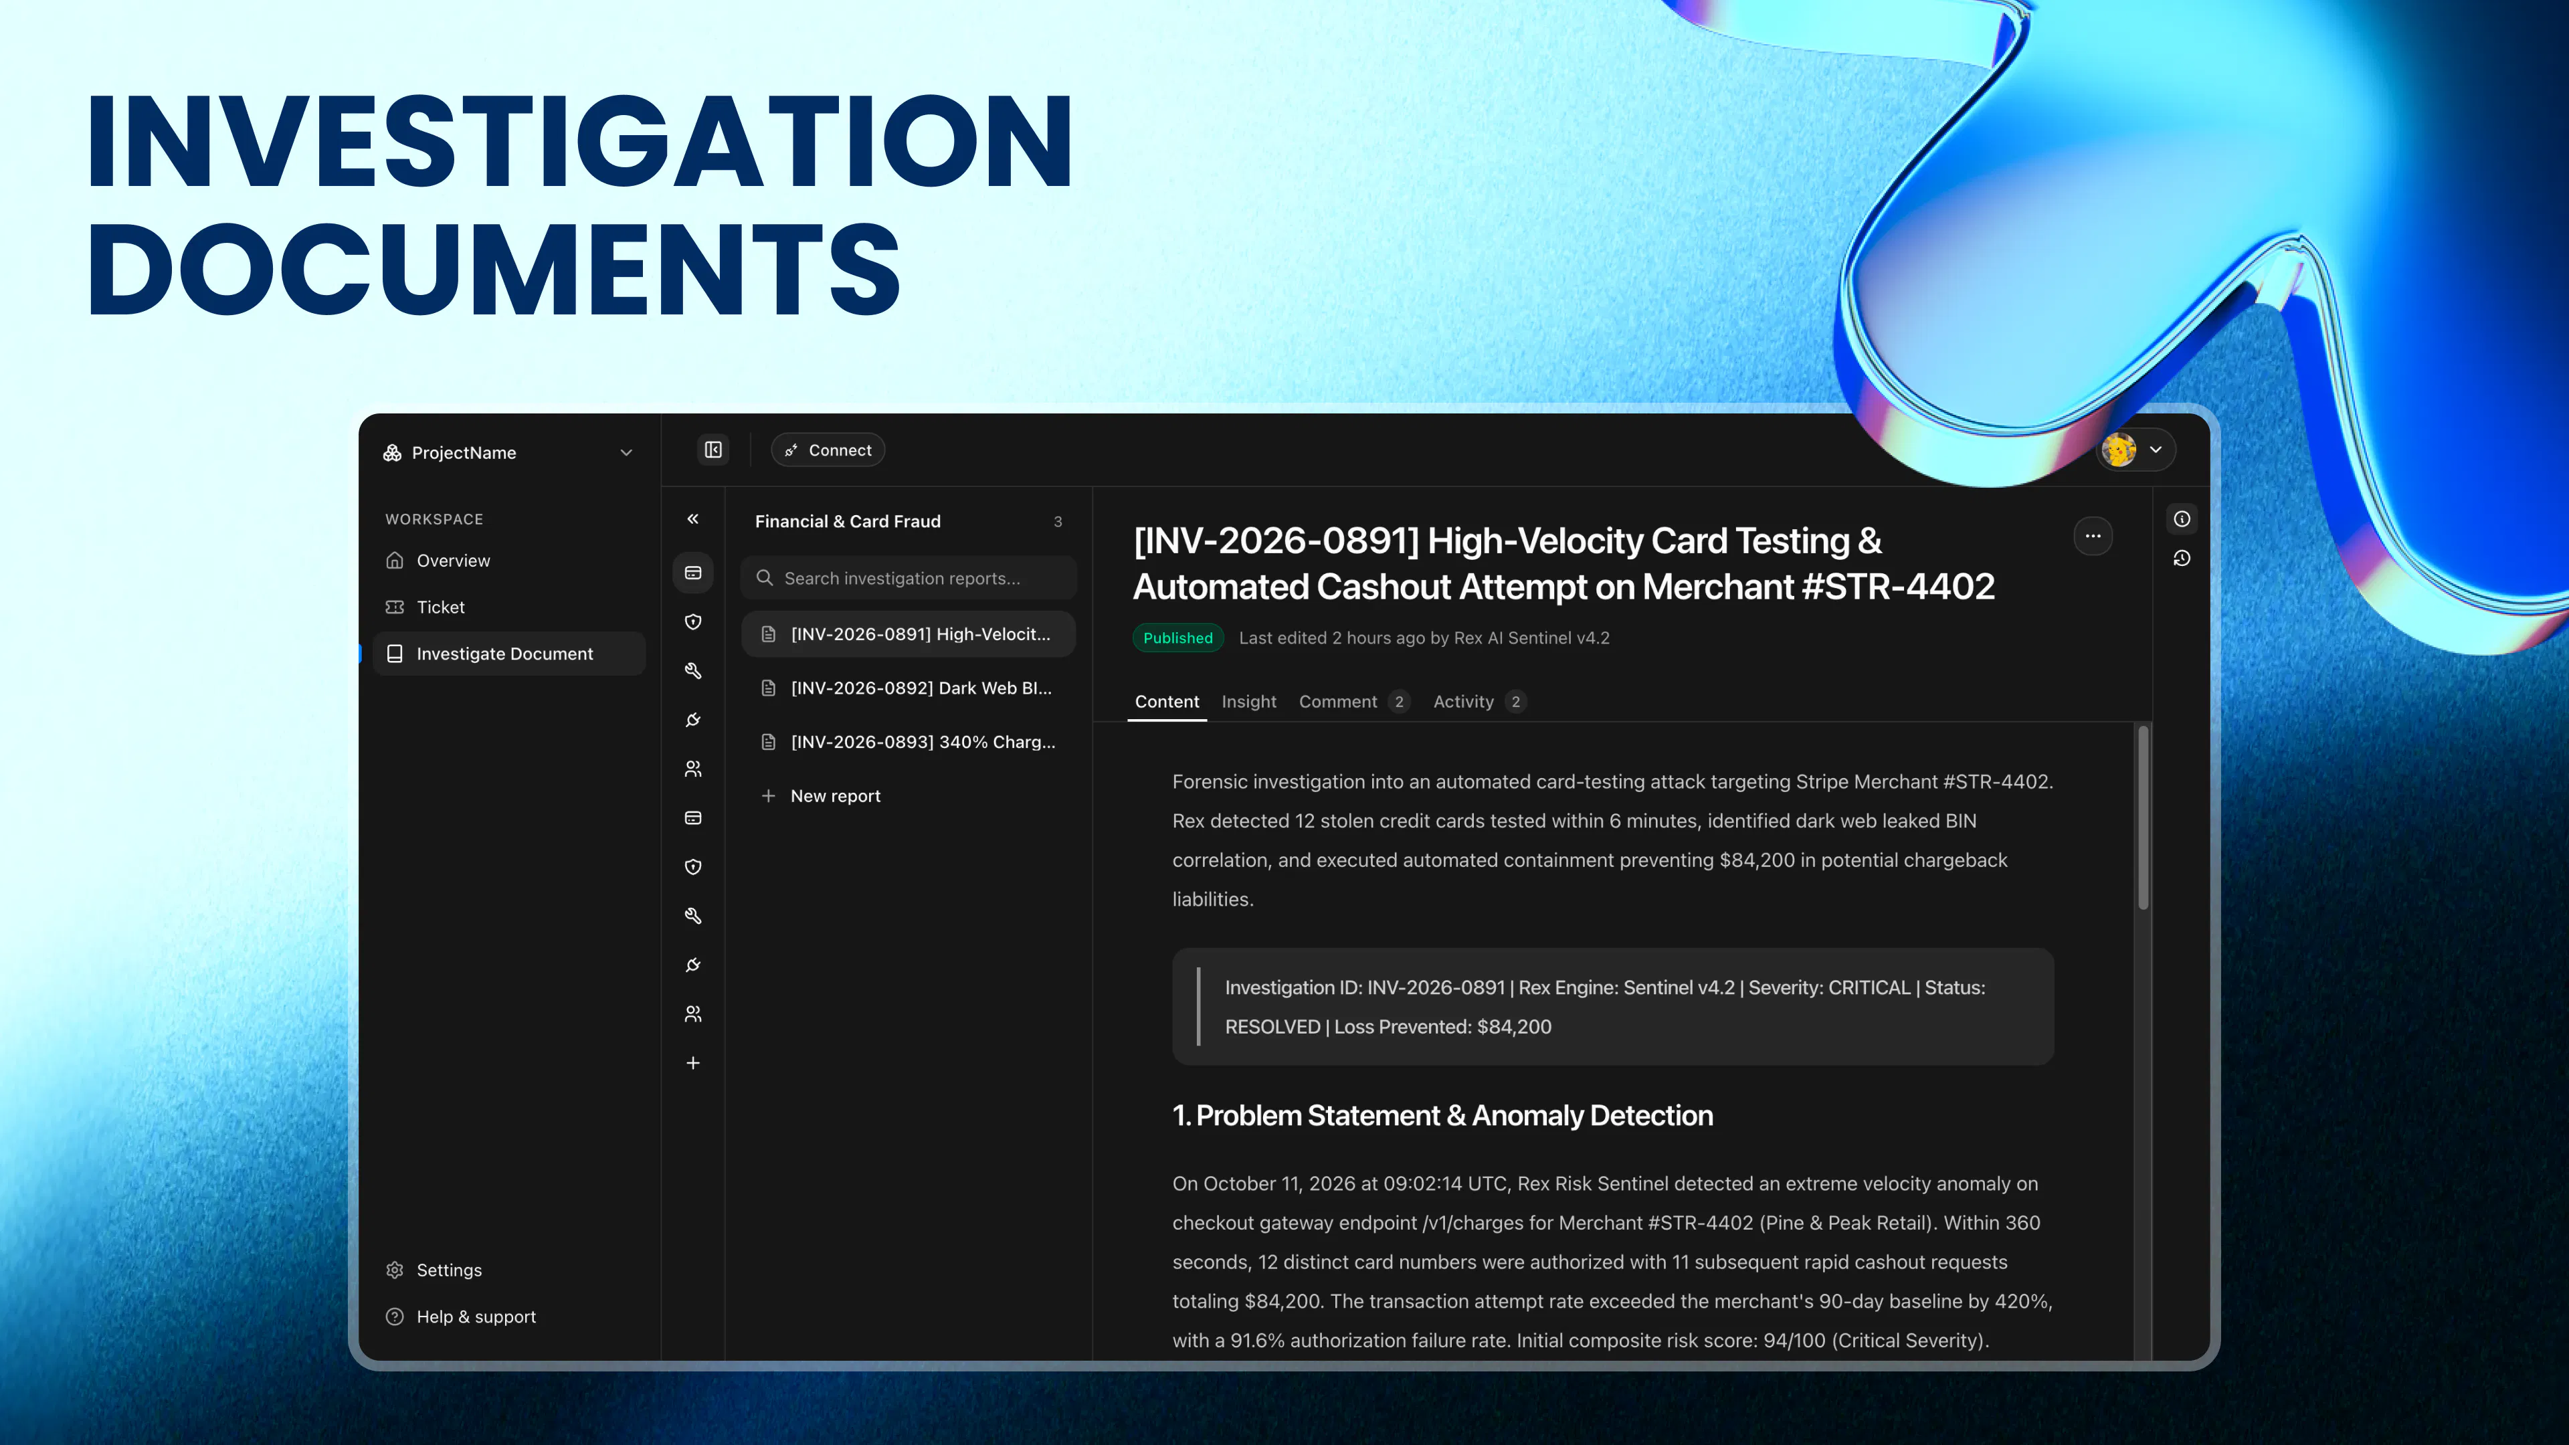
Task: Expand the ProjectName workspace dropdown
Action: point(508,453)
